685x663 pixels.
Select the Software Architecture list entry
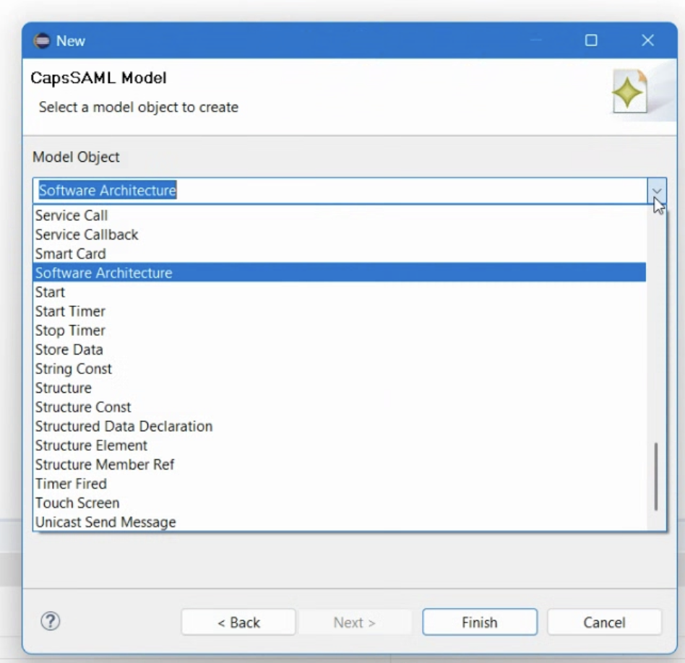tap(103, 273)
